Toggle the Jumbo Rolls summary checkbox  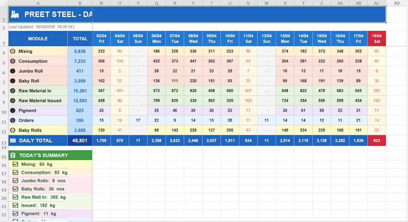(15, 180)
